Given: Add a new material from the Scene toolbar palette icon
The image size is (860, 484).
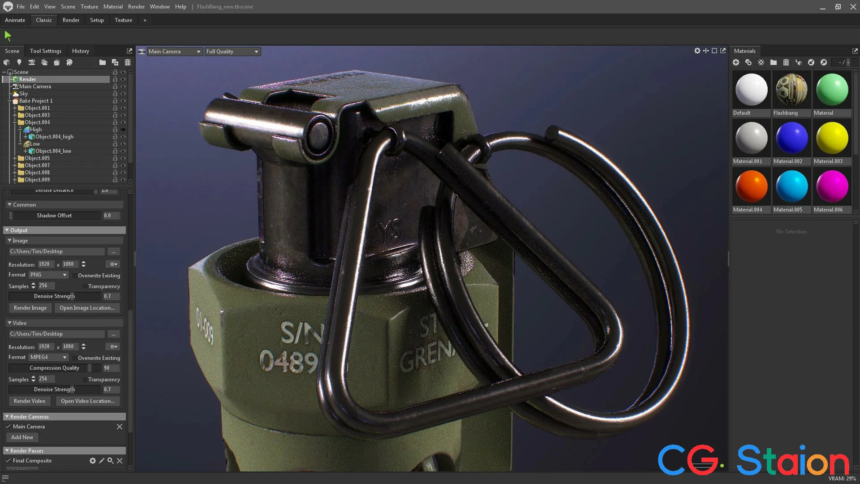Looking at the screenshot, I should coord(69,62).
